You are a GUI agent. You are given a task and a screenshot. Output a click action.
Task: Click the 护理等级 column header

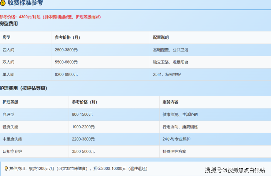[x=10, y=102]
